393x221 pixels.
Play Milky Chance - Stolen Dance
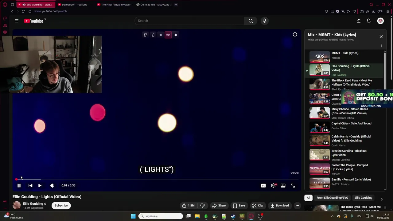[344, 113]
